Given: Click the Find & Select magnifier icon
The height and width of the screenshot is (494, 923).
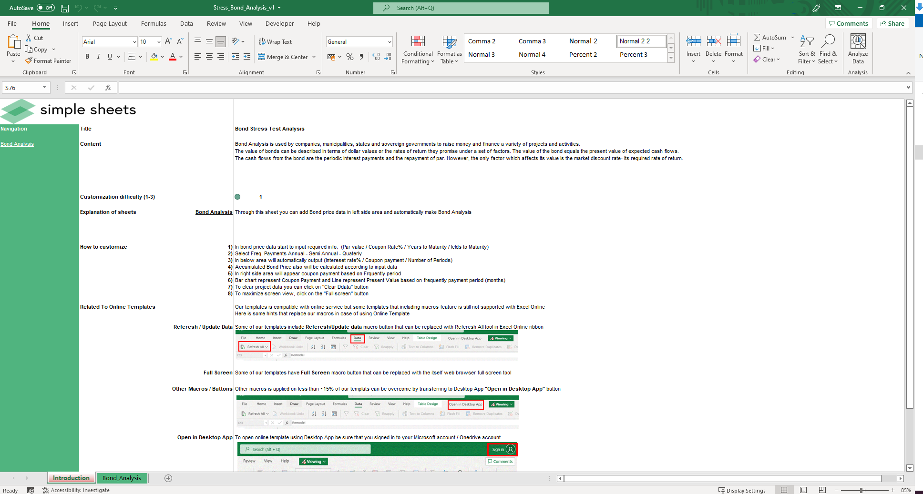Looking at the screenshot, I should click(828, 41).
